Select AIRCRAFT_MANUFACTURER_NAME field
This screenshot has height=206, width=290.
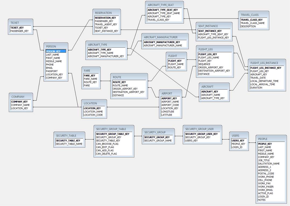pos(163,46)
